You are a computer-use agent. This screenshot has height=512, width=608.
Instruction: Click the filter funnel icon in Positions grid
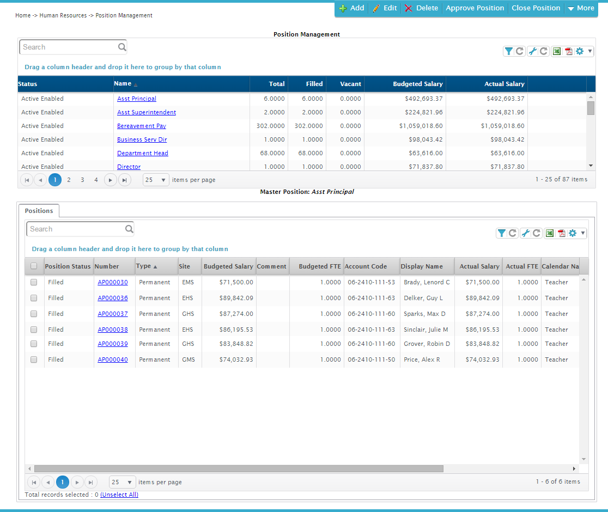501,233
